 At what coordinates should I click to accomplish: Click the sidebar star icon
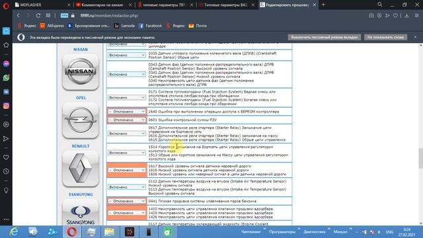click(6, 45)
